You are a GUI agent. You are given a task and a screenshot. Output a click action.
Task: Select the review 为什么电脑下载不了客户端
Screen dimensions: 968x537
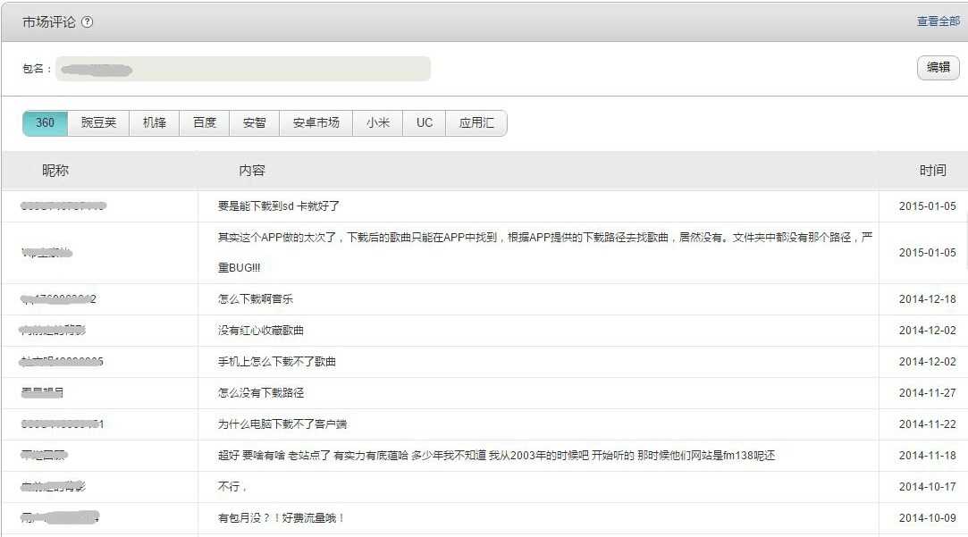coord(282,424)
